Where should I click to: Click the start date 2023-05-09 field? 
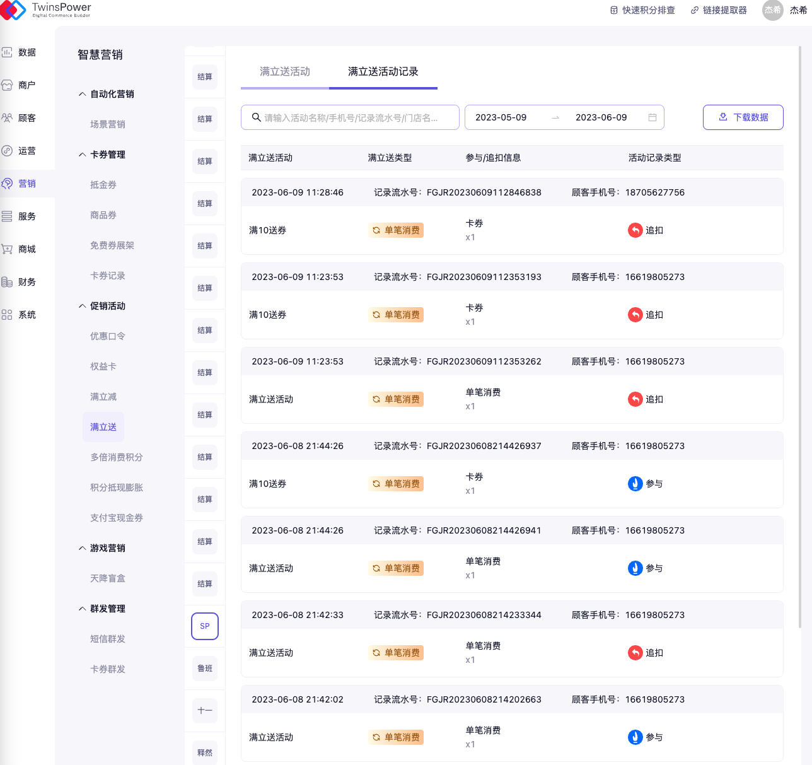(501, 117)
